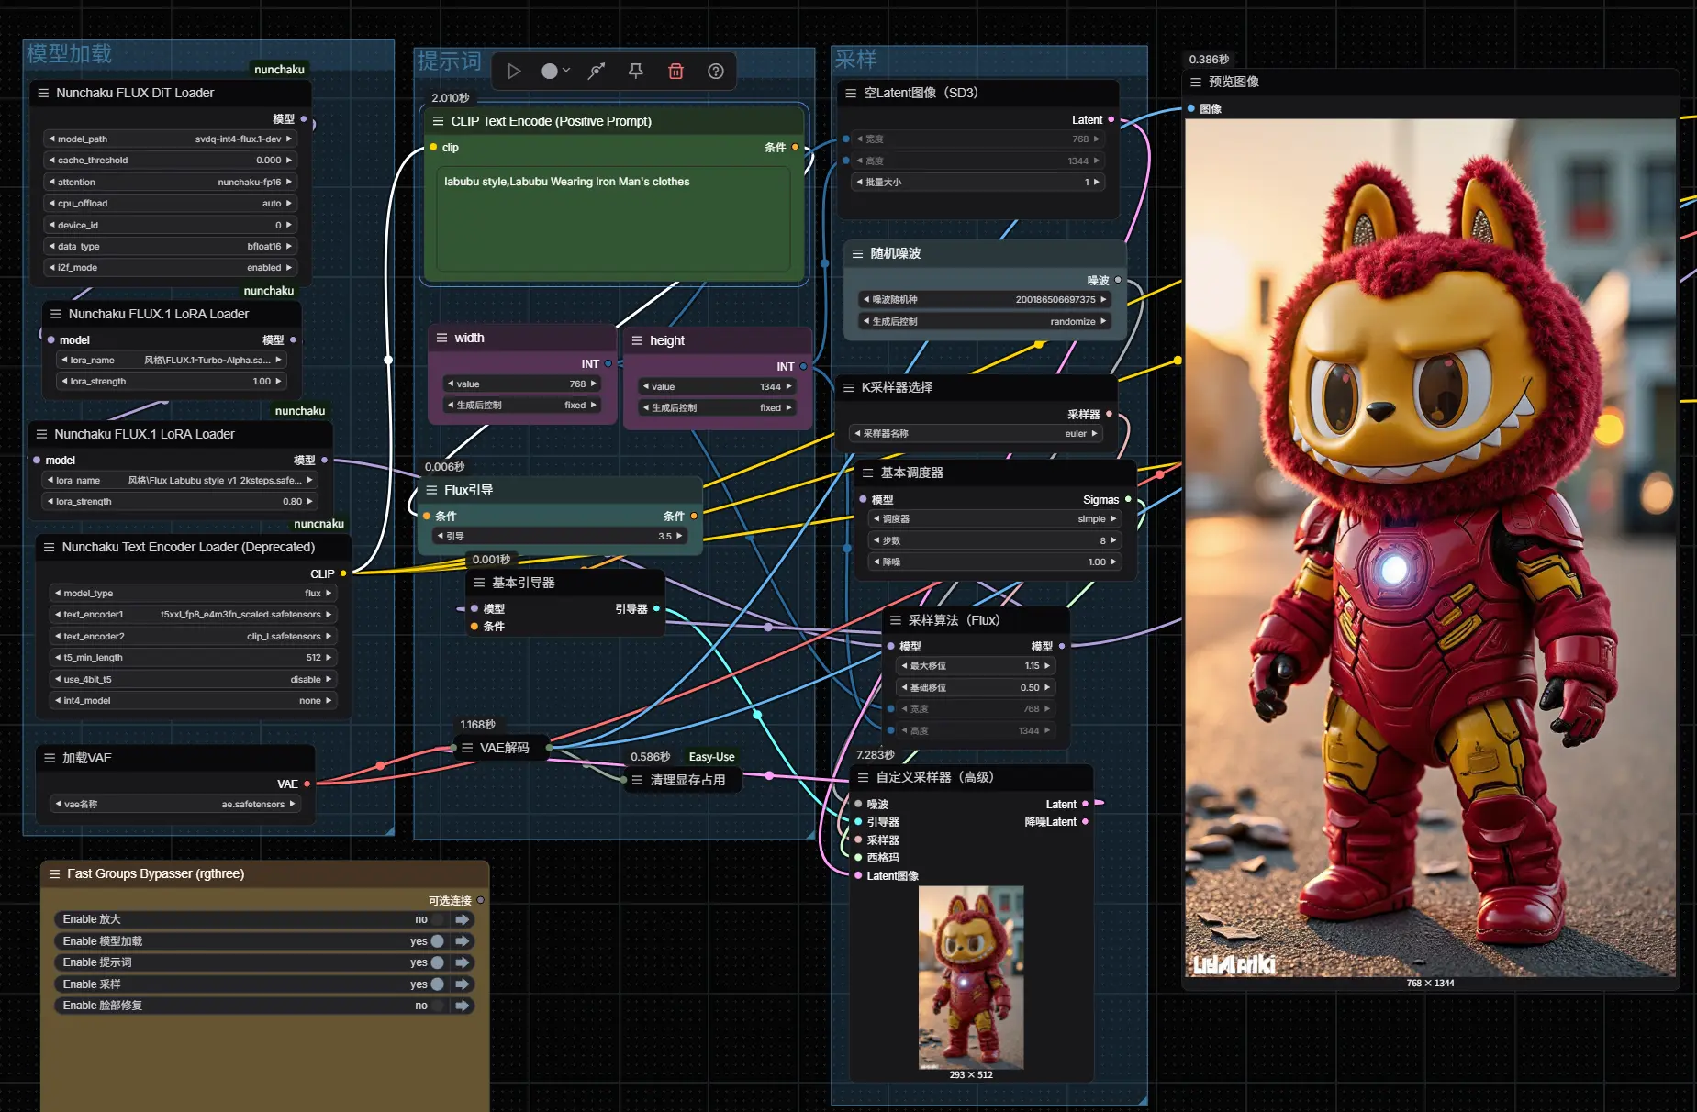The height and width of the screenshot is (1112, 1697).
Task: Increase 步数 value with right arrow
Action: point(1113,541)
